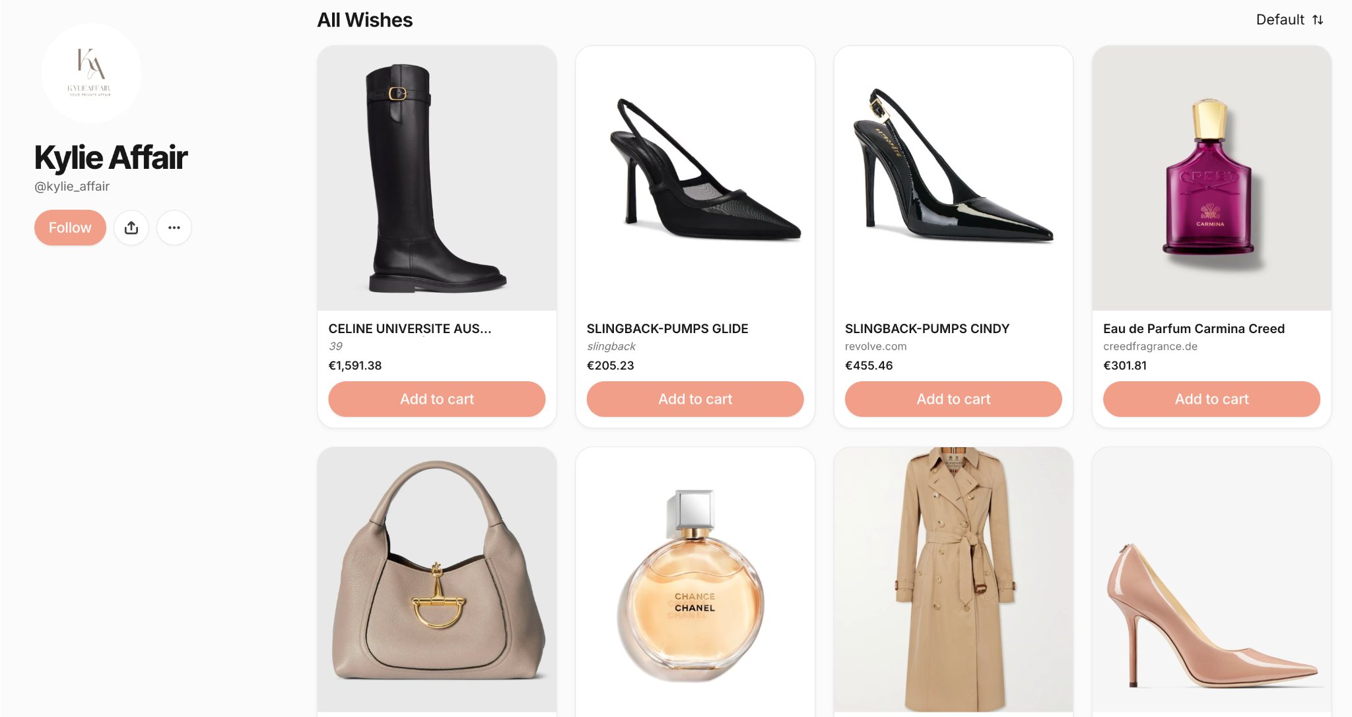
Task: Add Slingback-Pumps Cindy to cart
Action: [x=953, y=399]
